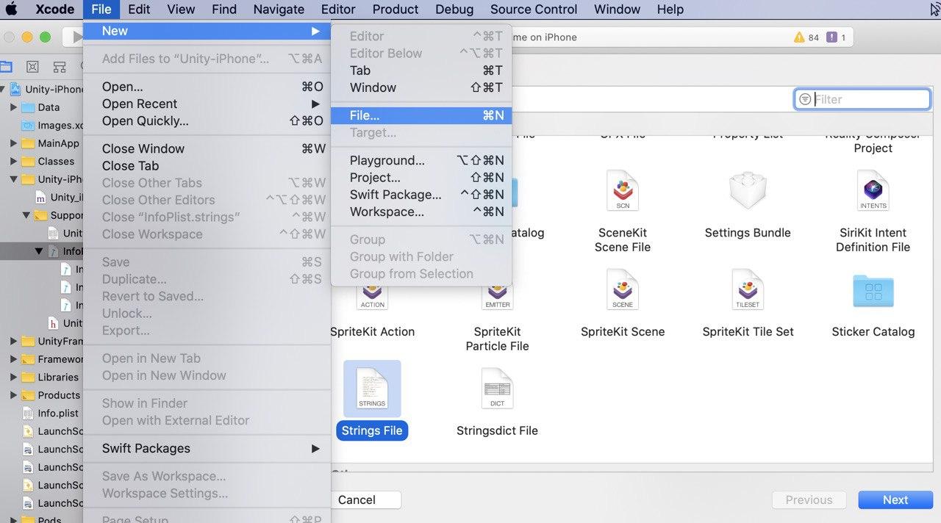The width and height of the screenshot is (941, 523).
Task: Select Close Window in the File menu
Action: coord(207,148)
